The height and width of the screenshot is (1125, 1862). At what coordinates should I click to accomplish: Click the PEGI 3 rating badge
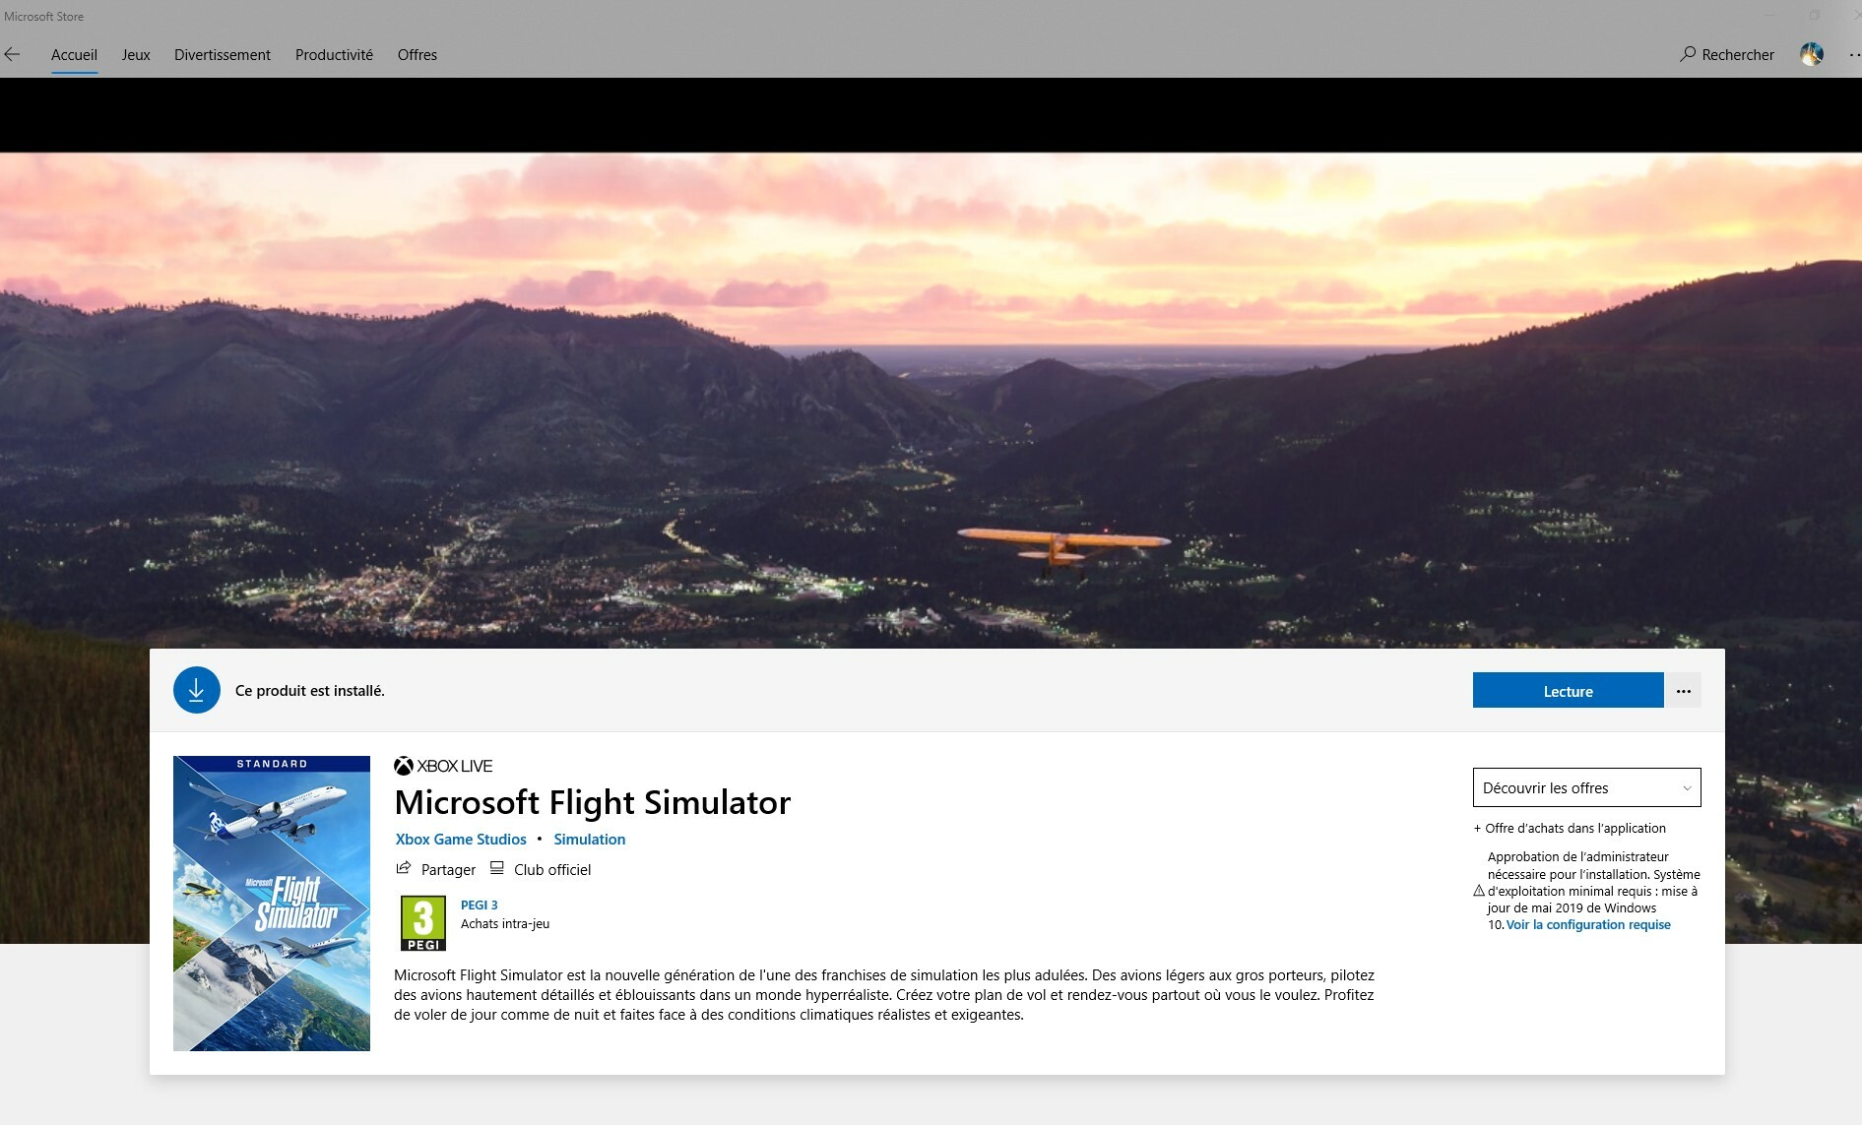click(x=423, y=923)
